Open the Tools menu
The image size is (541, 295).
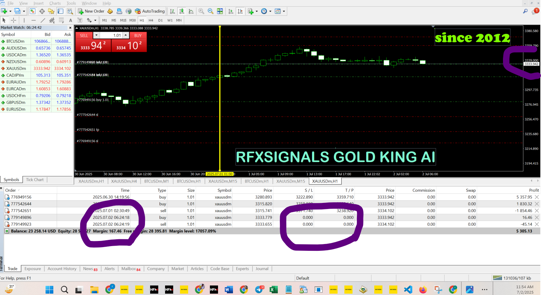(71, 3)
